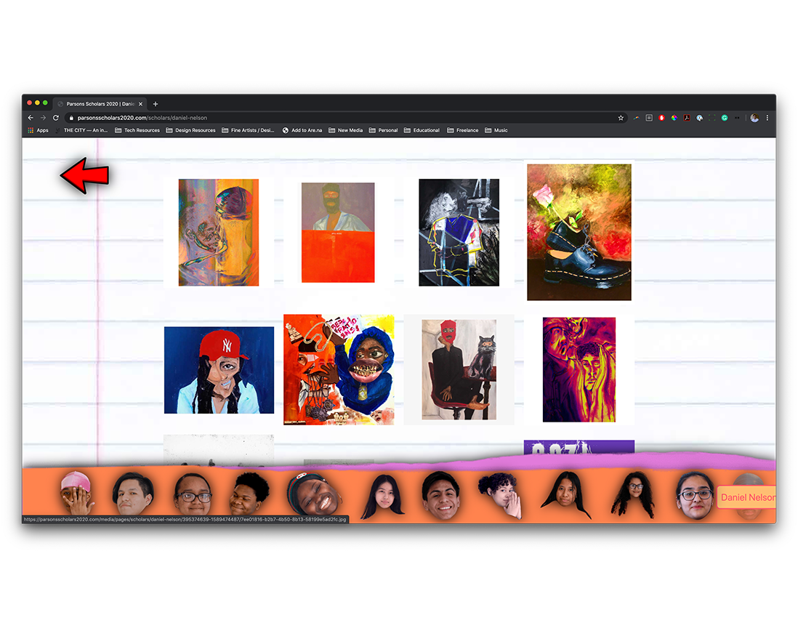Viewport: 798px width, 631px height.
Task: Open a new browser tab
Action: pos(156,104)
